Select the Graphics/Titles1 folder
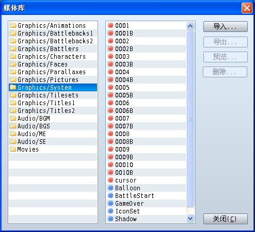Screen dimensions: 255x232 tap(53, 103)
